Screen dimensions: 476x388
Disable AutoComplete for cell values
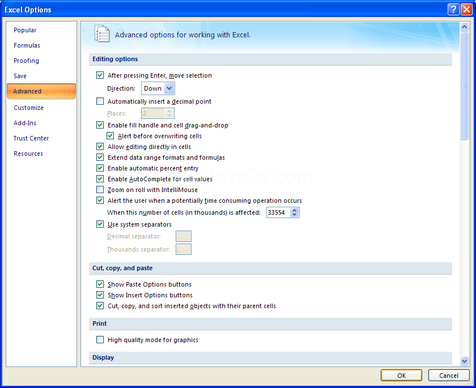point(100,179)
